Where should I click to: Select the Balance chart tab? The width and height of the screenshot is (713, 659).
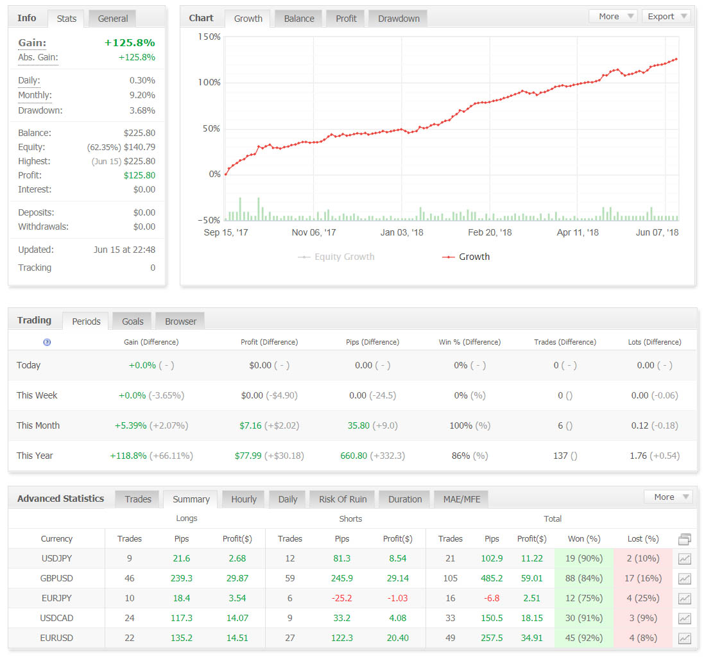(299, 19)
